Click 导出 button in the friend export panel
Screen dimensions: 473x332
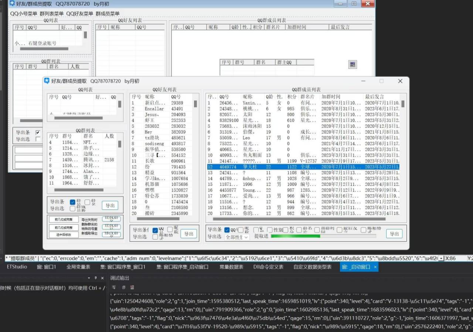[189, 234]
